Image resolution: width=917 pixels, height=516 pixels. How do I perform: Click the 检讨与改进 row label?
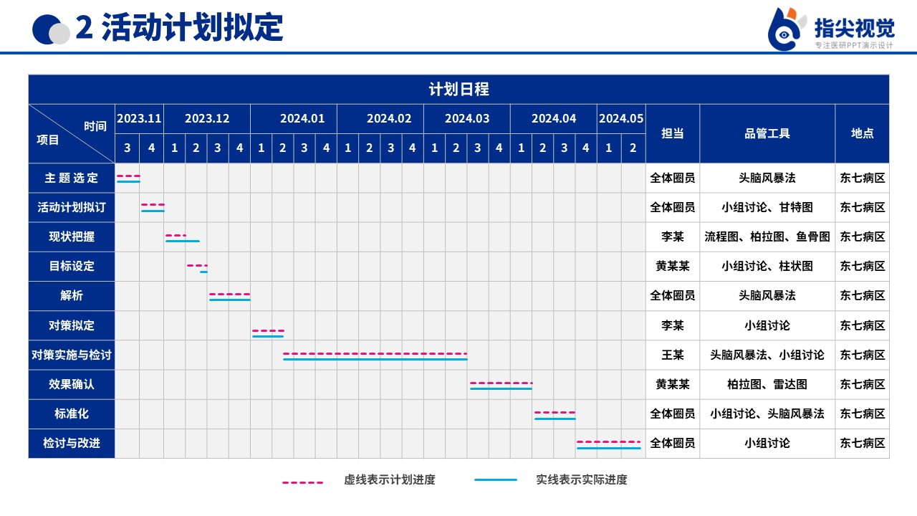pyautogui.click(x=72, y=443)
